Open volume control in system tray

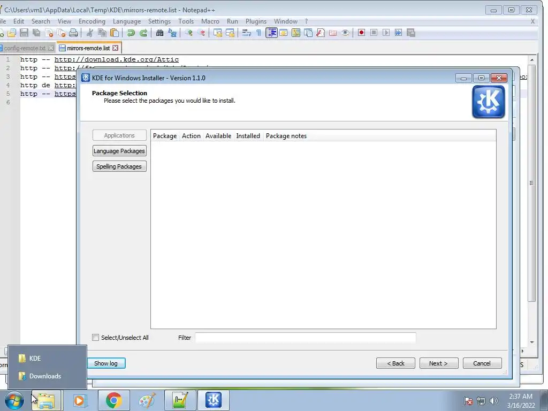click(x=493, y=401)
